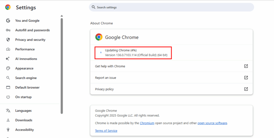The image size is (274, 138).
Task: Click the Copyright 2025 Google LLC text
Action: 127,115
